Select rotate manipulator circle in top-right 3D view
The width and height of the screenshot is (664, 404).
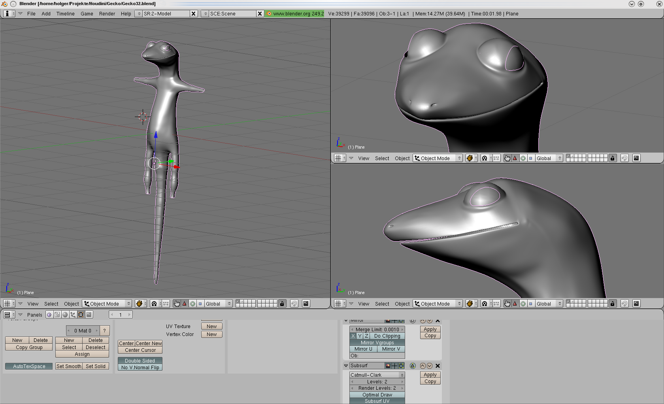tap(523, 158)
